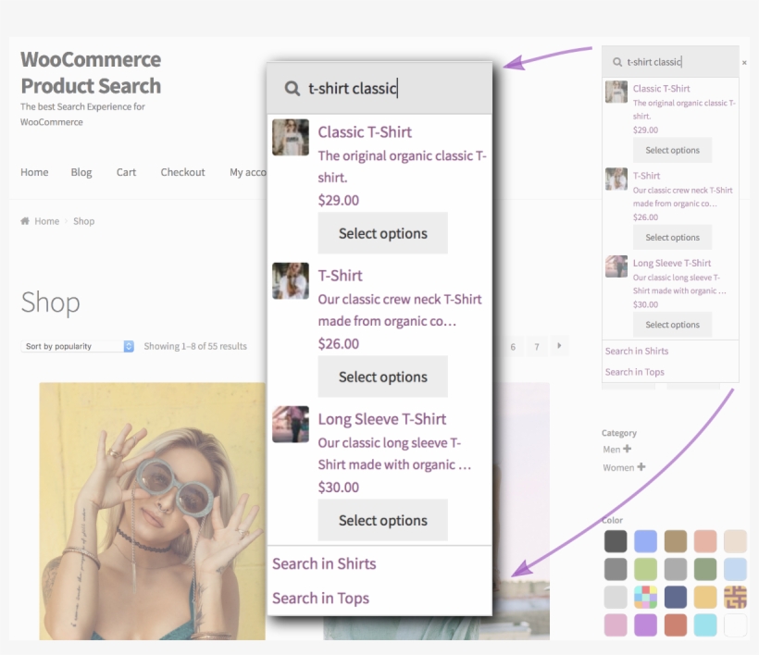This screenshot has height=655, width=759.
Task: Select options for Classic T-Shirt in enlarged popup
Action: 383,233
